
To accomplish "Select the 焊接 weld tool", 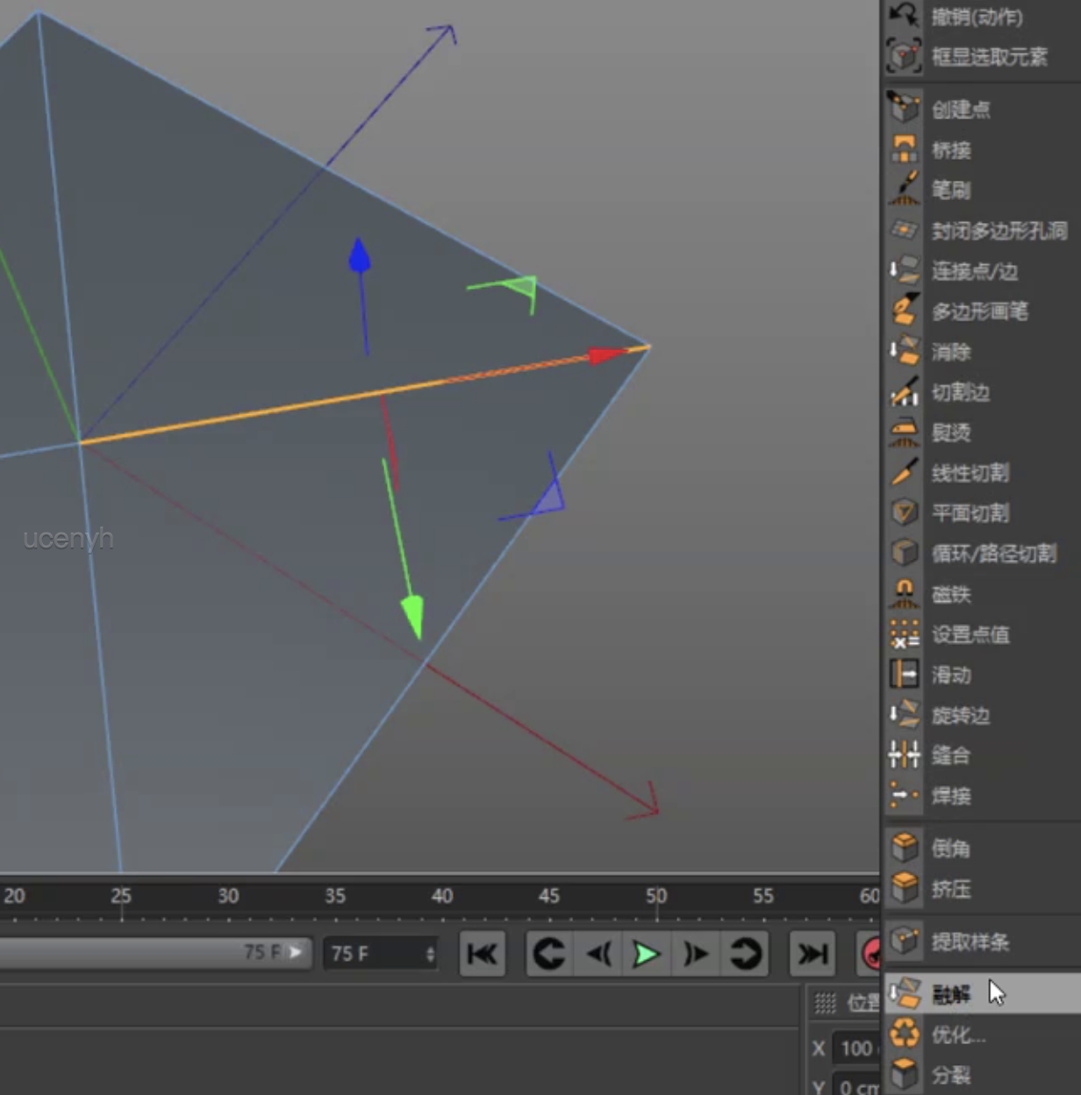I will click(x=982, y=795).
